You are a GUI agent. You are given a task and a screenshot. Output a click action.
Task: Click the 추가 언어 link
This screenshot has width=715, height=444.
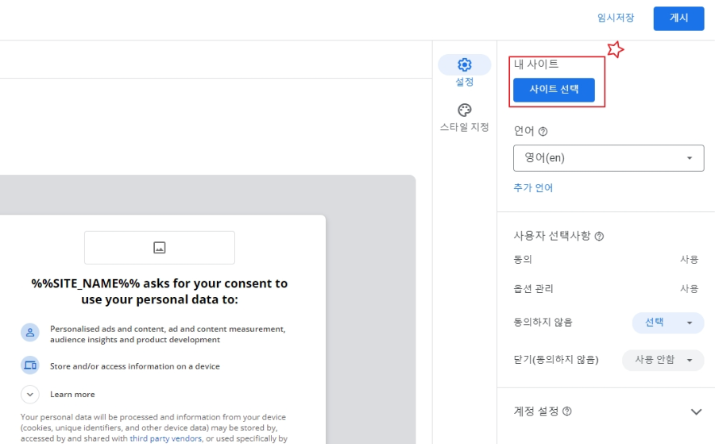click(533, 187)
